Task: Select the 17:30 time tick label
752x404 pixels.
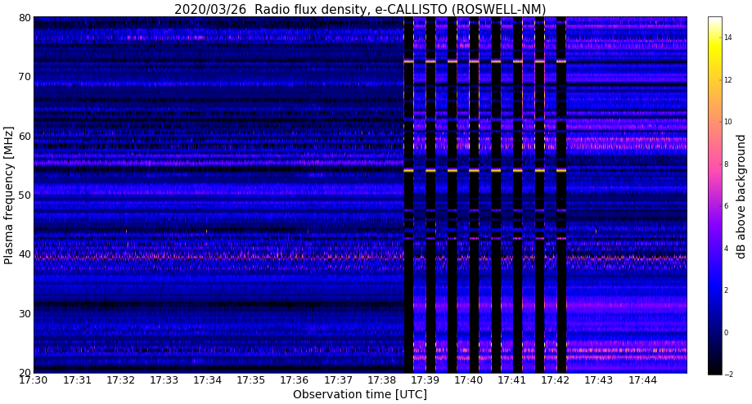Action: (x=34, y=380)
